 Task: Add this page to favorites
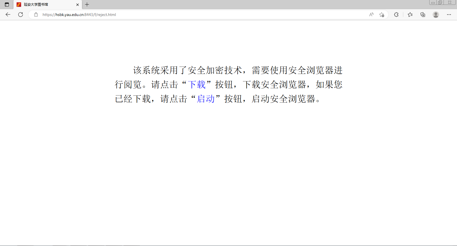(382, 15)
